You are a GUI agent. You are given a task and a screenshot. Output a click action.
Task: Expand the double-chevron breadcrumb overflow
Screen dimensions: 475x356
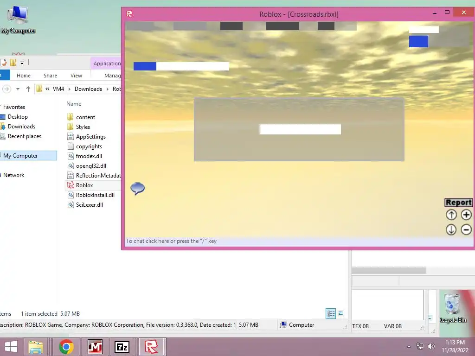(47, 89)
